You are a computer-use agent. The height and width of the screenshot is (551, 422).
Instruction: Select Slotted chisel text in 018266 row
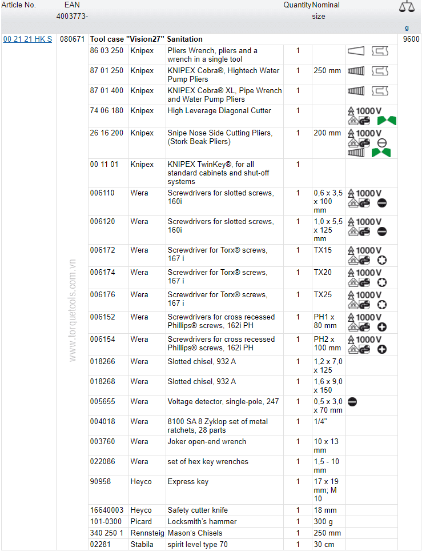pos(202,362)
